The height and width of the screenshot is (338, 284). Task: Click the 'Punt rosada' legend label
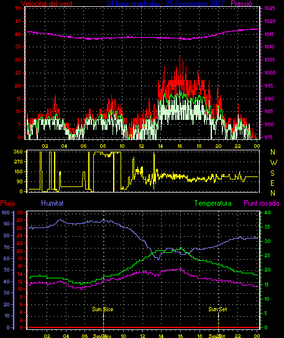click(x=262, y=203)
